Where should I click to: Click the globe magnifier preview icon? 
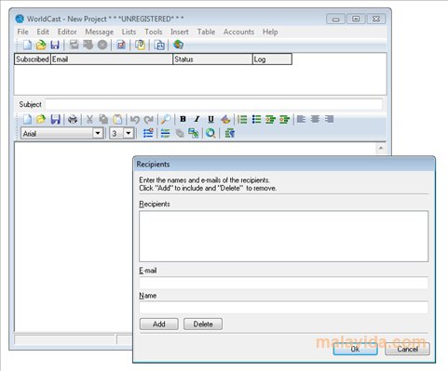point(210,134)
